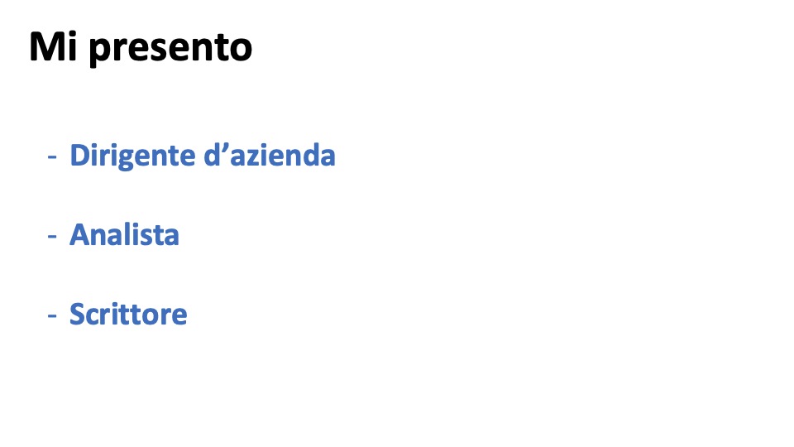The image size is (794, 447).
Task: Click the word 'presento' in the title
Action: [x=170, y=50]
